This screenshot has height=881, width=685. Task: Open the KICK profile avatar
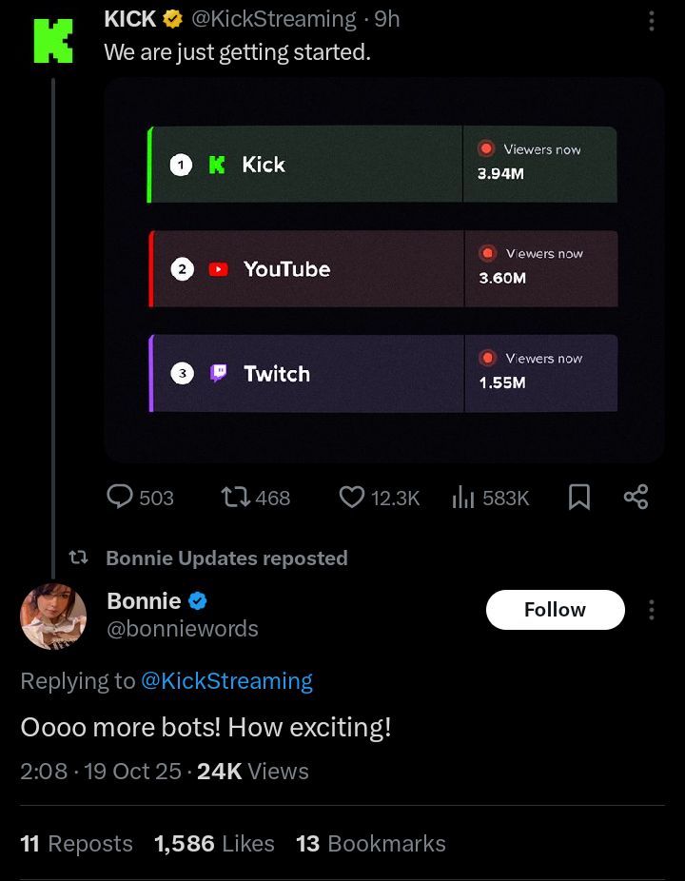[x=53, y=38]
